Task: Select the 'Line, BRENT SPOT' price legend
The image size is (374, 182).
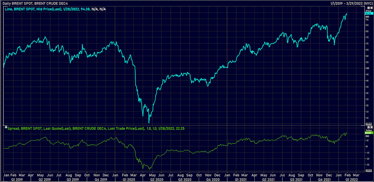Action: pos(55,10)
